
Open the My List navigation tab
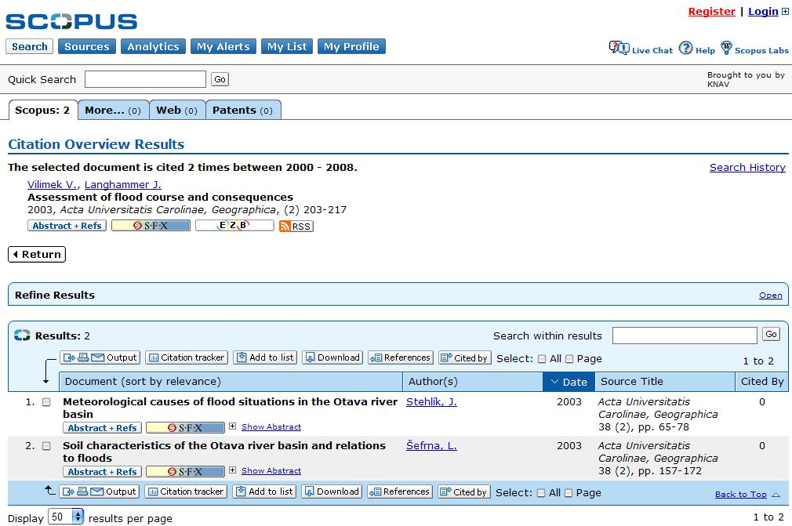click(287, 46)
